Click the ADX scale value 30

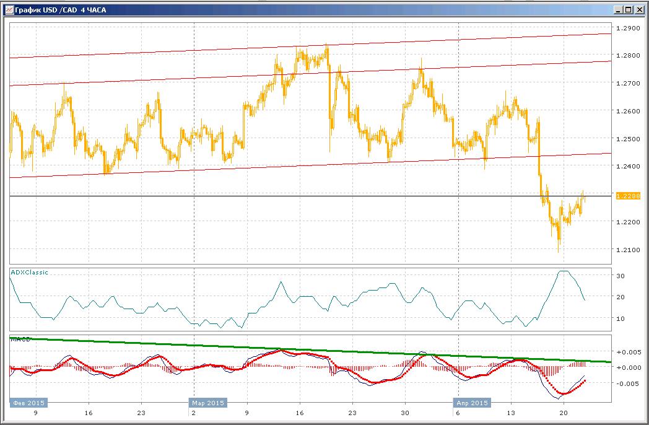[x=621, y=276]
